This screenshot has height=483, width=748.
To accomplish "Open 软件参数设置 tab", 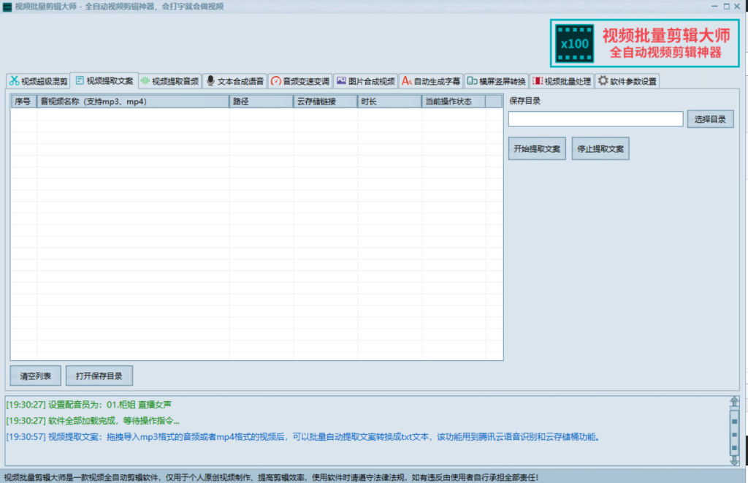I will point(627,80).
